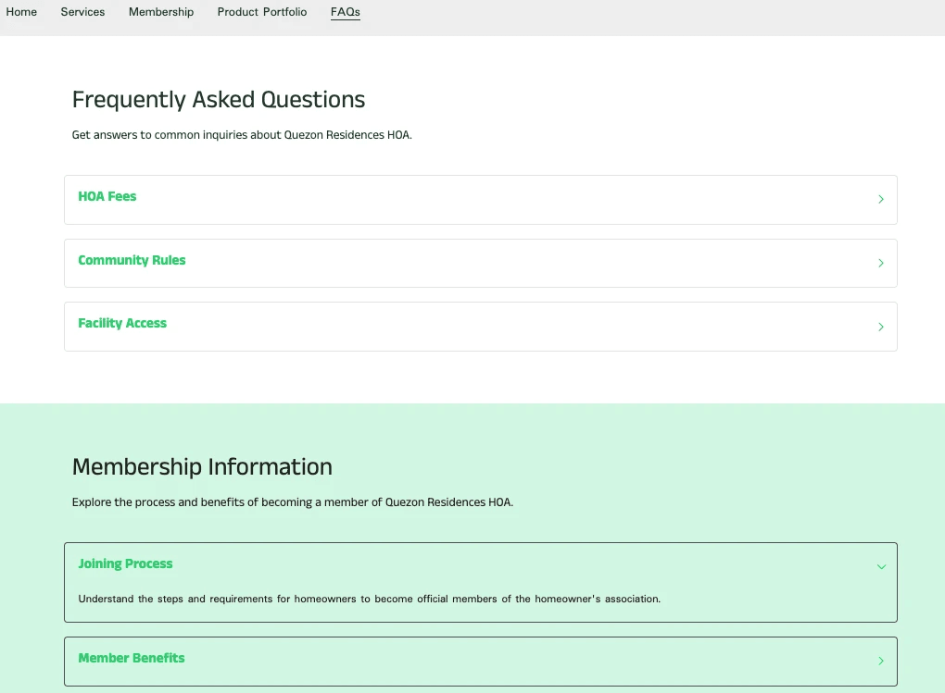Open the Services page from navigation
Viewport: 945px width, 693px height.
click(x=82, y=12)
